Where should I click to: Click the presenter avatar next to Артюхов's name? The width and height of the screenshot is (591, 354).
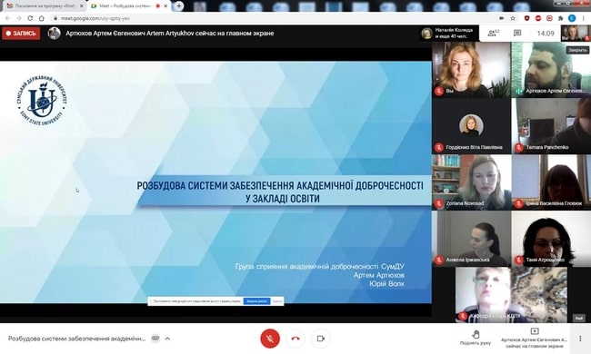coord(55,33)
